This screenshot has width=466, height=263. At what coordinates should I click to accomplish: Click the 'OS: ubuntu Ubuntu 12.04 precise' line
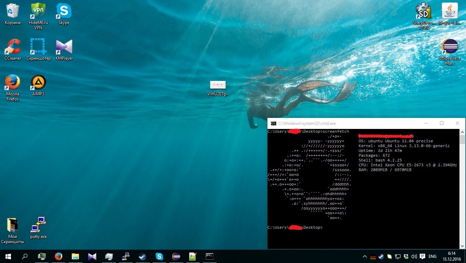point(396,141)
